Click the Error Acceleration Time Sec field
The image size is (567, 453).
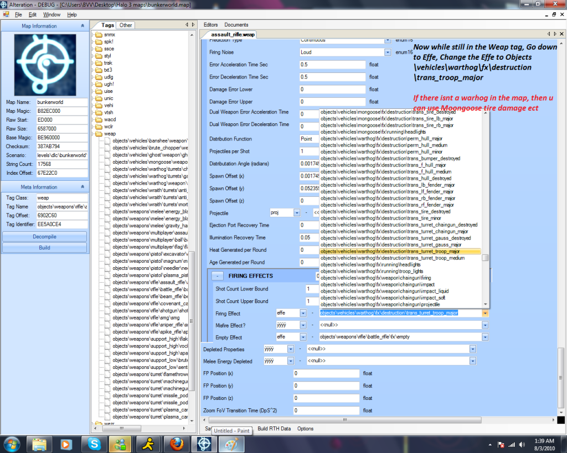332,65
